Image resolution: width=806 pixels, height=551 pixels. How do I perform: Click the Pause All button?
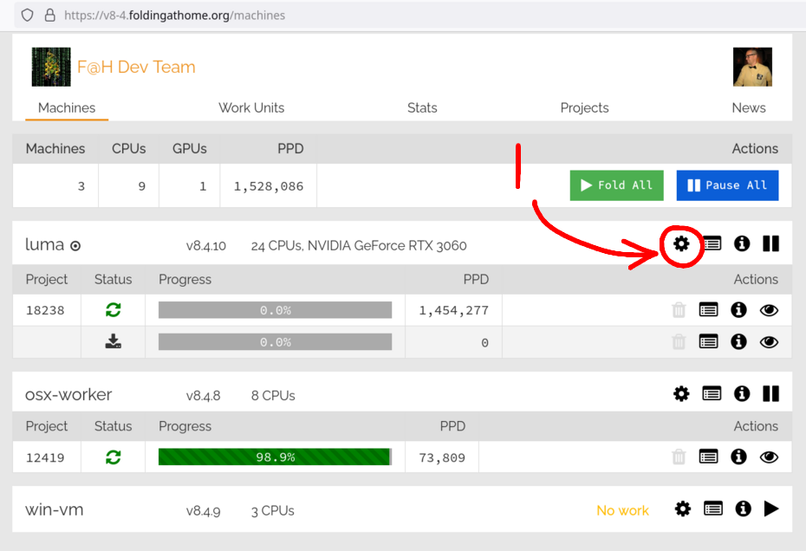727,185
